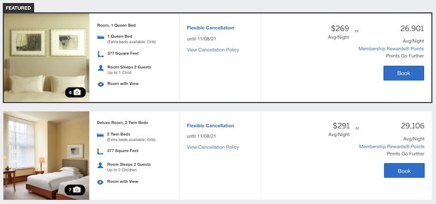
Task: Click the eye icon beside Queen room's Room with View
Action: click(101, 84)
